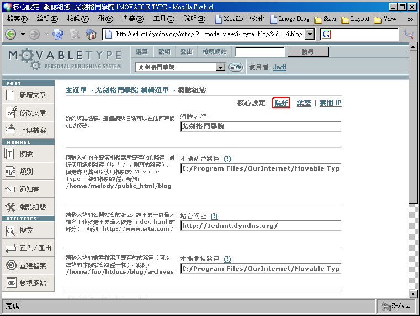Show more bookmarks with the chevron

[410, 19]
